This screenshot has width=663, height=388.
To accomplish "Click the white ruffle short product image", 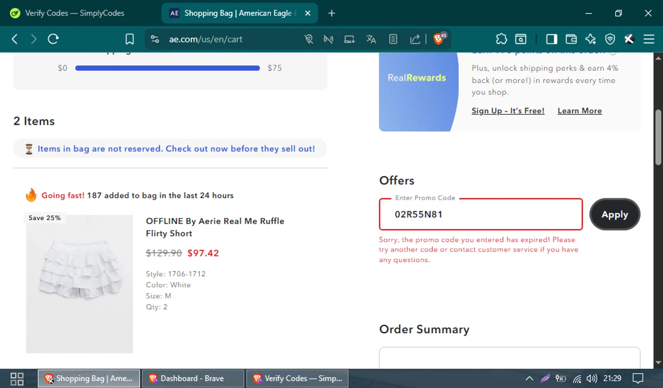I will pos(80,284).
